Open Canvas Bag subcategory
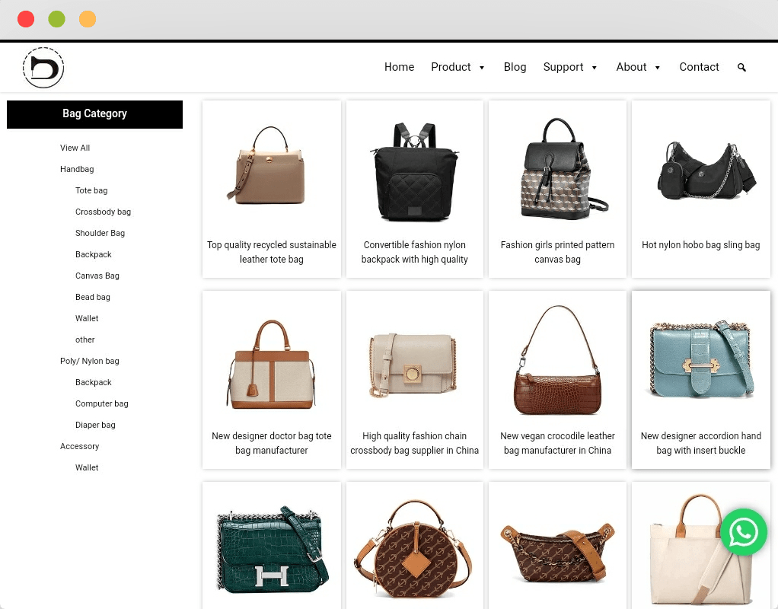Screen dimensions: 778x609 point(97,276)
